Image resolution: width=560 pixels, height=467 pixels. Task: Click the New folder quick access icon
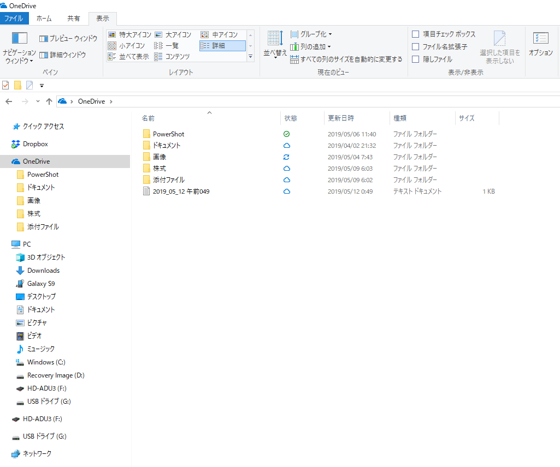point(17,85)
